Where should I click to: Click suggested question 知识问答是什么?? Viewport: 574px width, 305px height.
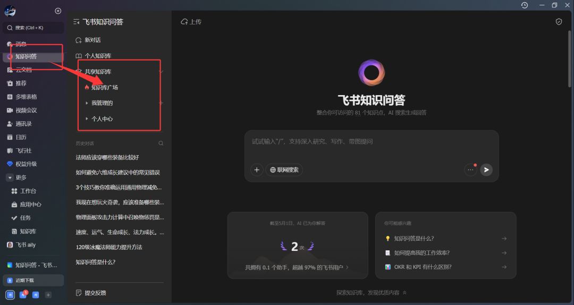pyautogui.click(x=445, y=239)
